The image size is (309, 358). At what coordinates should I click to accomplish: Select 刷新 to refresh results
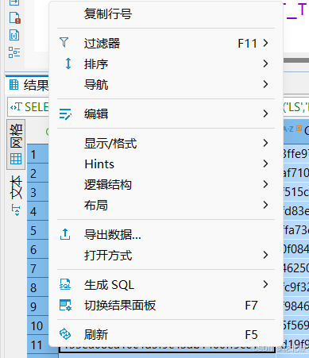click(166, 334)
